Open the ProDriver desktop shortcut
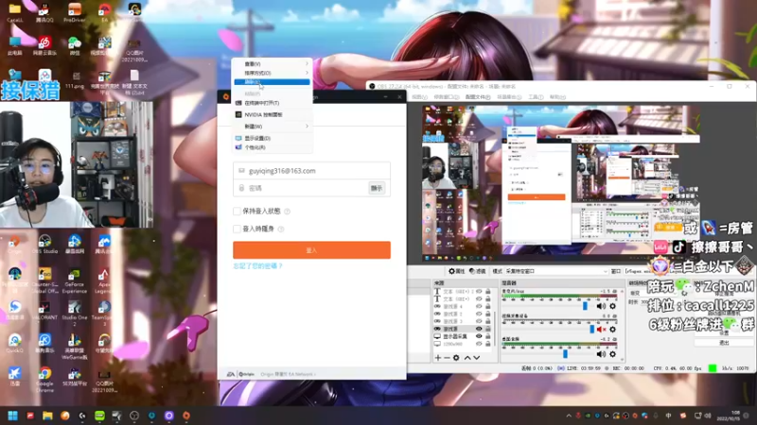The image size is (757, 425). (75, 12)
